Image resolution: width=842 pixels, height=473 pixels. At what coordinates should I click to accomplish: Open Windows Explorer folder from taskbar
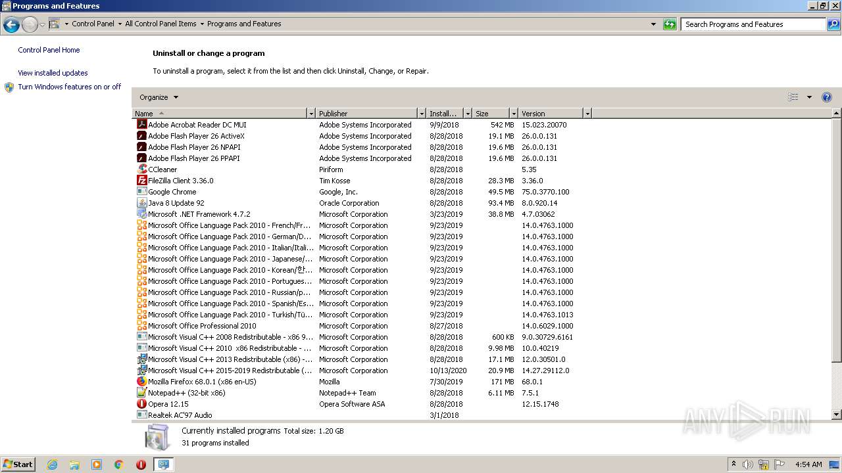74,464
